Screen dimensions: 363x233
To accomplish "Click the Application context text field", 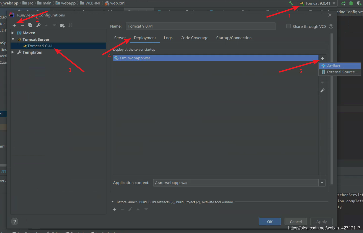I will coord(236,183).
